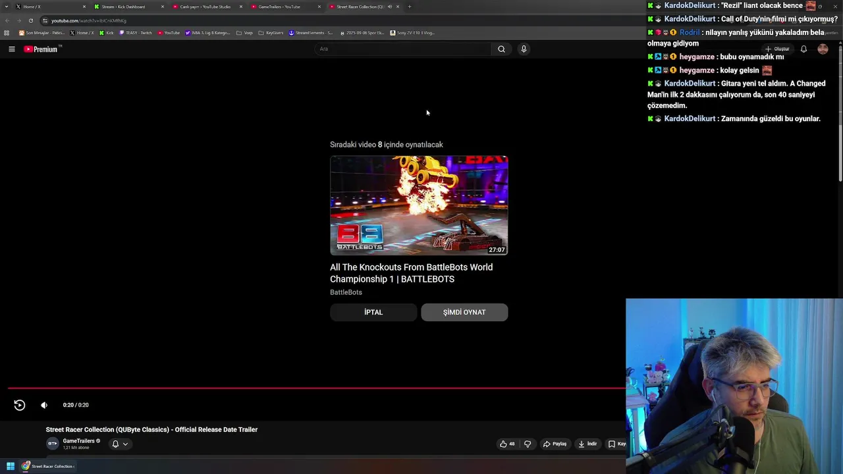Play next video with ŞİMDİ OYNAT

coord(464,312)
